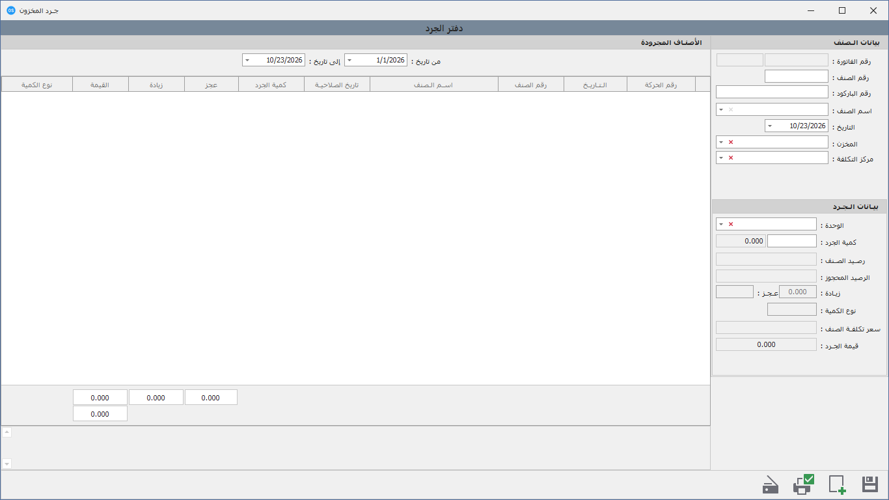The image size is (889, 500).
Task: Click the grid row selector corner header
Action: (703, 85)
